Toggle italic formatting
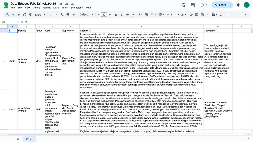 [122, 15]
